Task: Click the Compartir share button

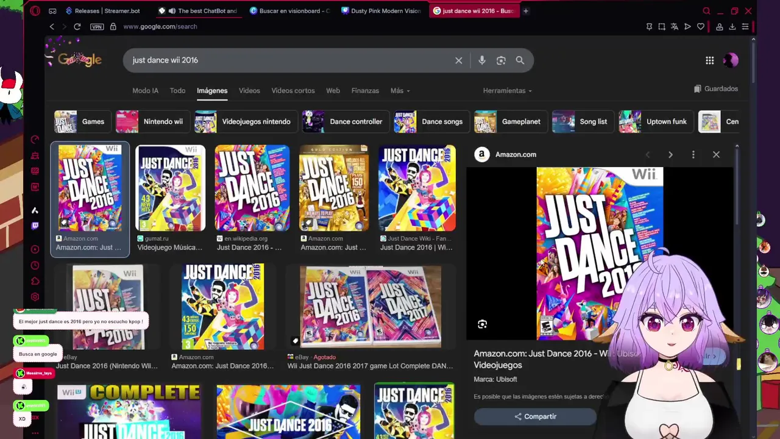Action: point(535,416)
